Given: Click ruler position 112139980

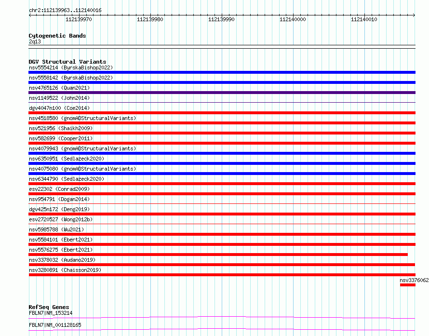Looking at the screenshot, I should pos(150,19).
